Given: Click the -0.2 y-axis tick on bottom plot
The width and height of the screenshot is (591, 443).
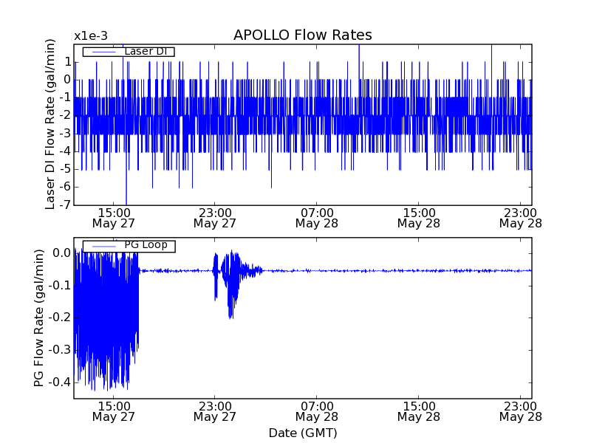Looking at the screenshot, I should [x=61, y=318].
